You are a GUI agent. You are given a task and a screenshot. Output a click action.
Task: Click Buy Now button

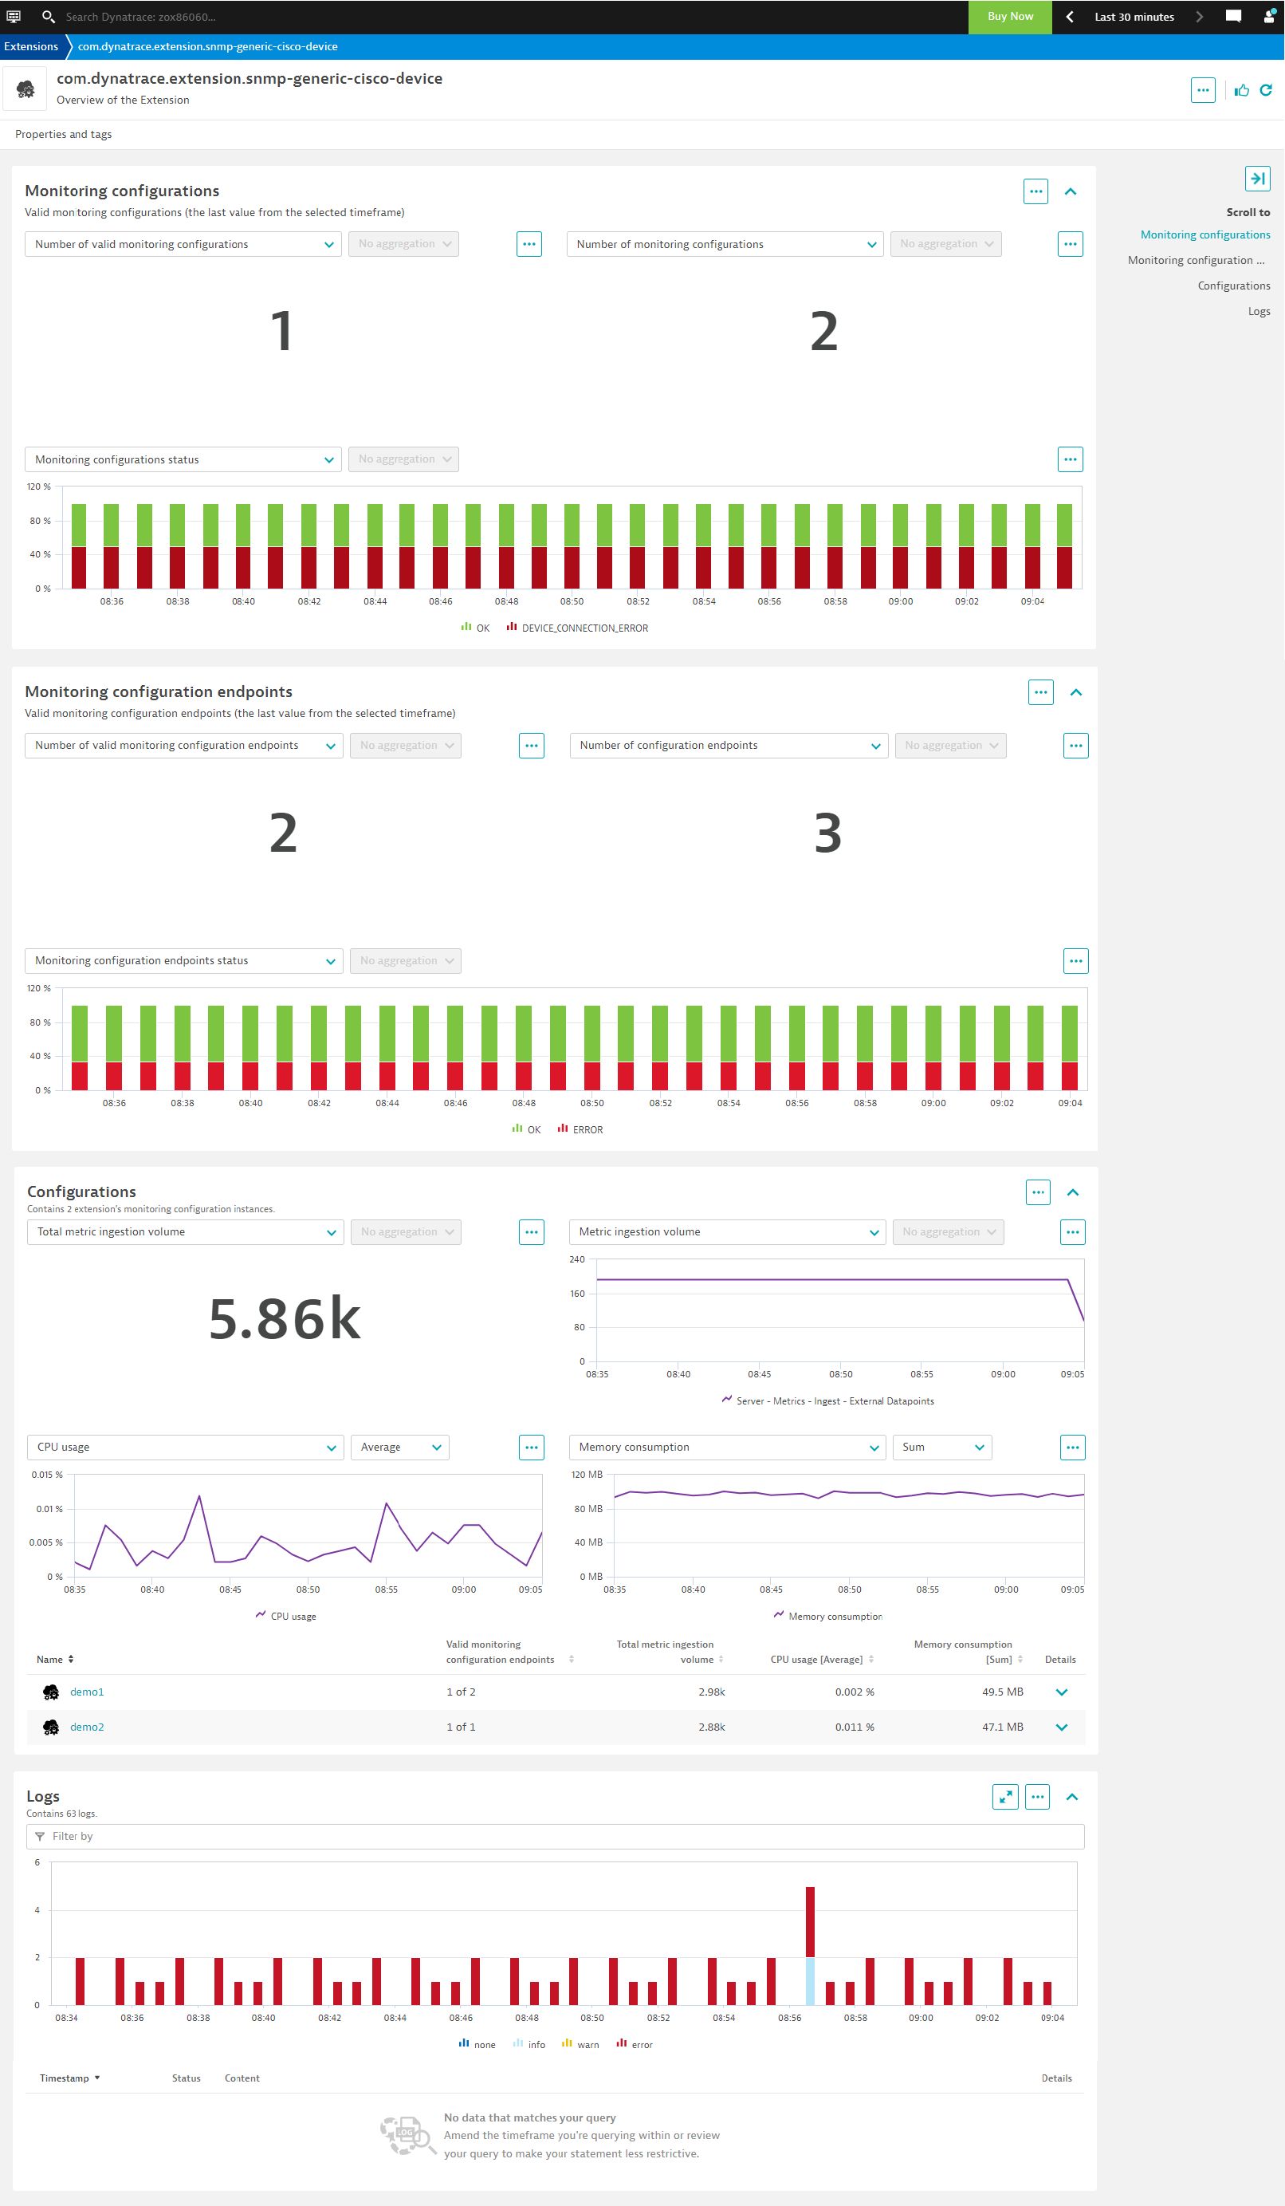tap(1010, 17)
